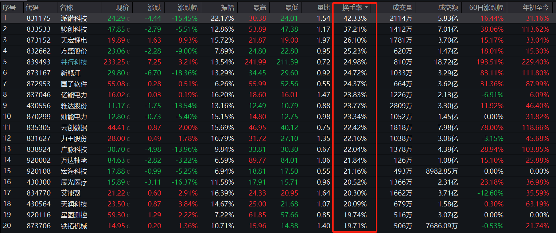The width and height of the screenshot is (556, 233).
Task: Select stock 新赣江
Action: click(x=71, y=73)
